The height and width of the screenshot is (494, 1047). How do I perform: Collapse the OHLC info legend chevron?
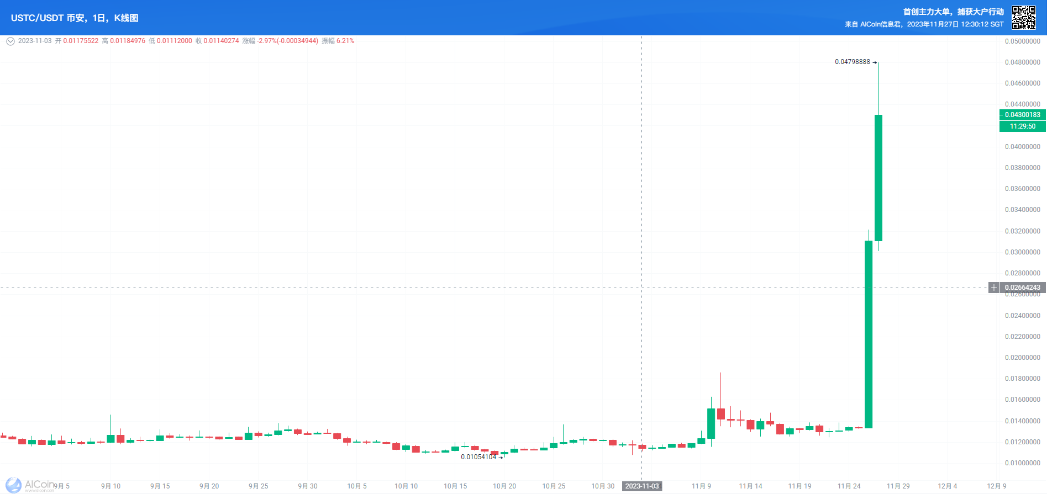pyautogui.click(x=10, y=41)
